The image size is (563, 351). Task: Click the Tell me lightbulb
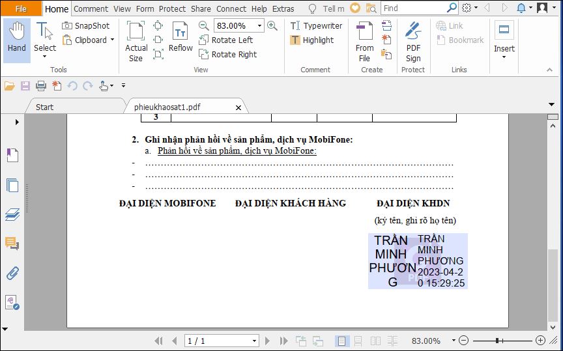tap(313, 8)
